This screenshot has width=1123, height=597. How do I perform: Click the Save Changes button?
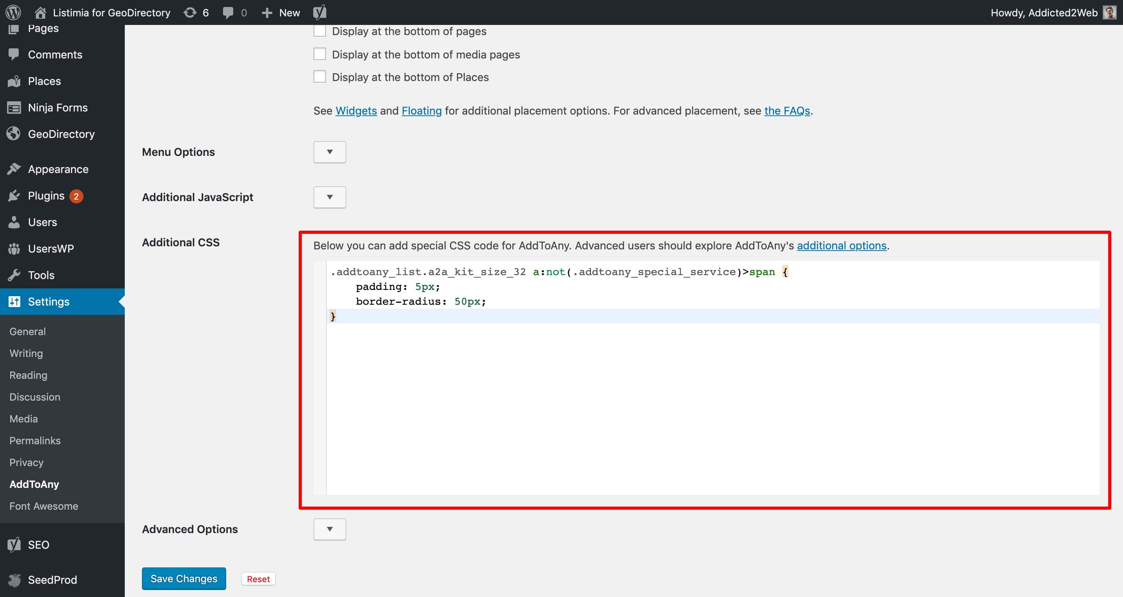pos(184,579)
